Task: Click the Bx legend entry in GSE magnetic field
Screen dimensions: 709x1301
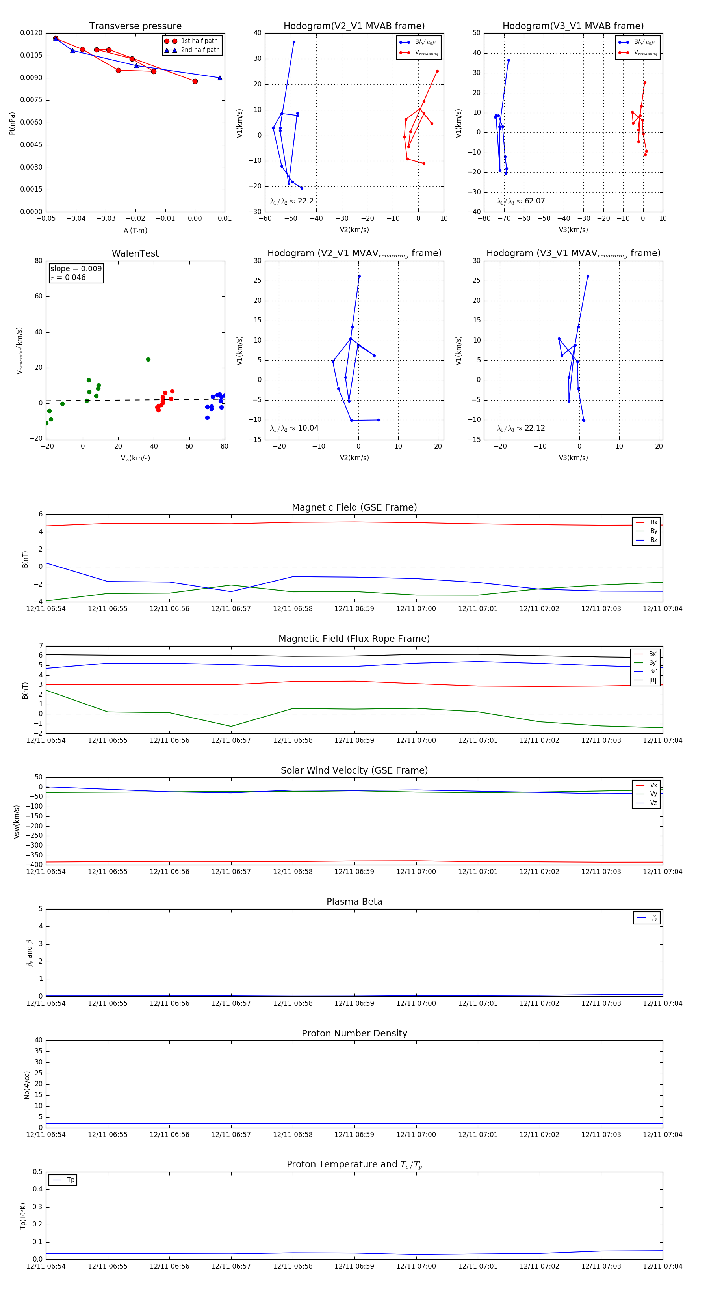Action: pos(646,522)
